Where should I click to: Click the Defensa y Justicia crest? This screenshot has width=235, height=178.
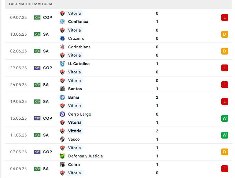coord(62,156)
